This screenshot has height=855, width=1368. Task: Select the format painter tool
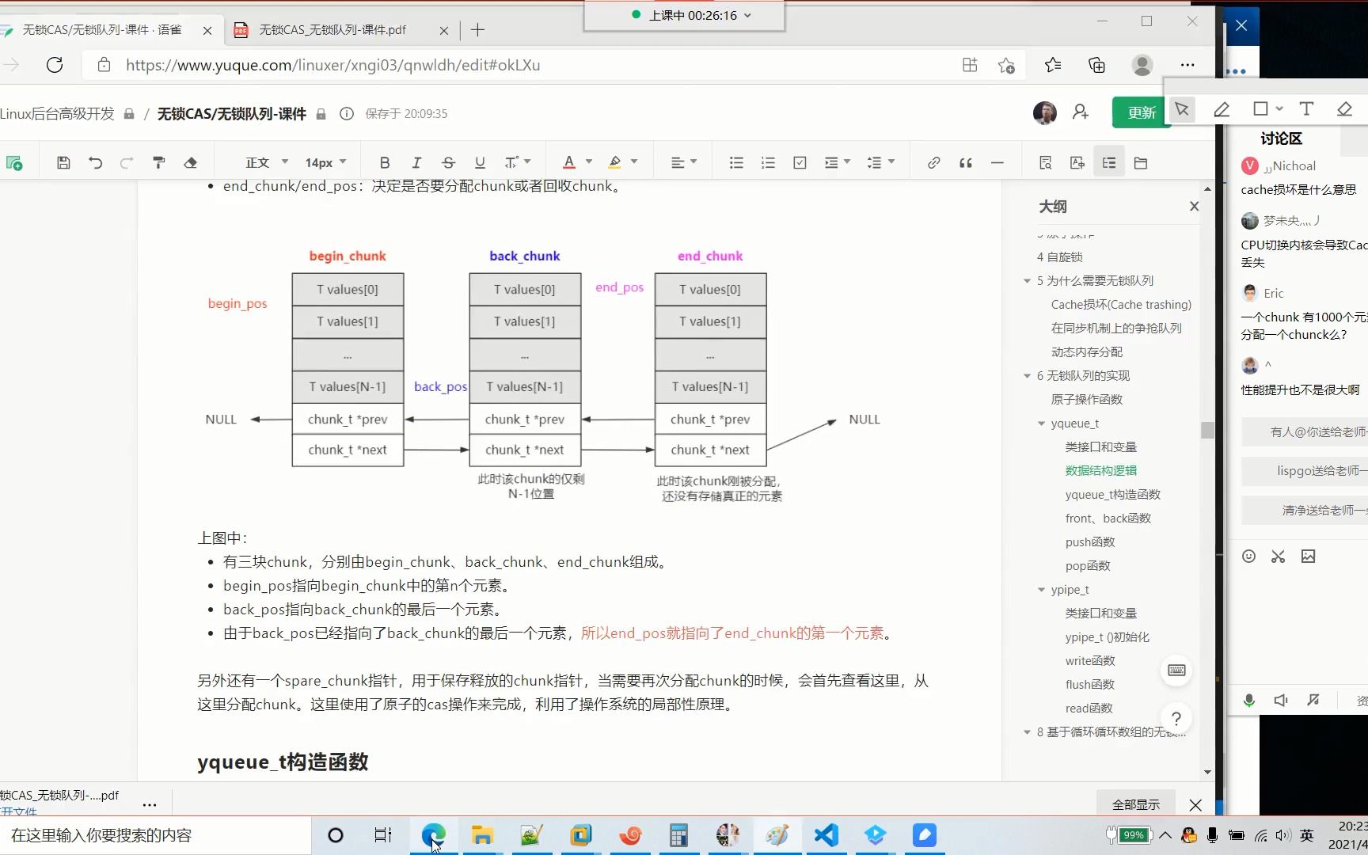point(158,161)
